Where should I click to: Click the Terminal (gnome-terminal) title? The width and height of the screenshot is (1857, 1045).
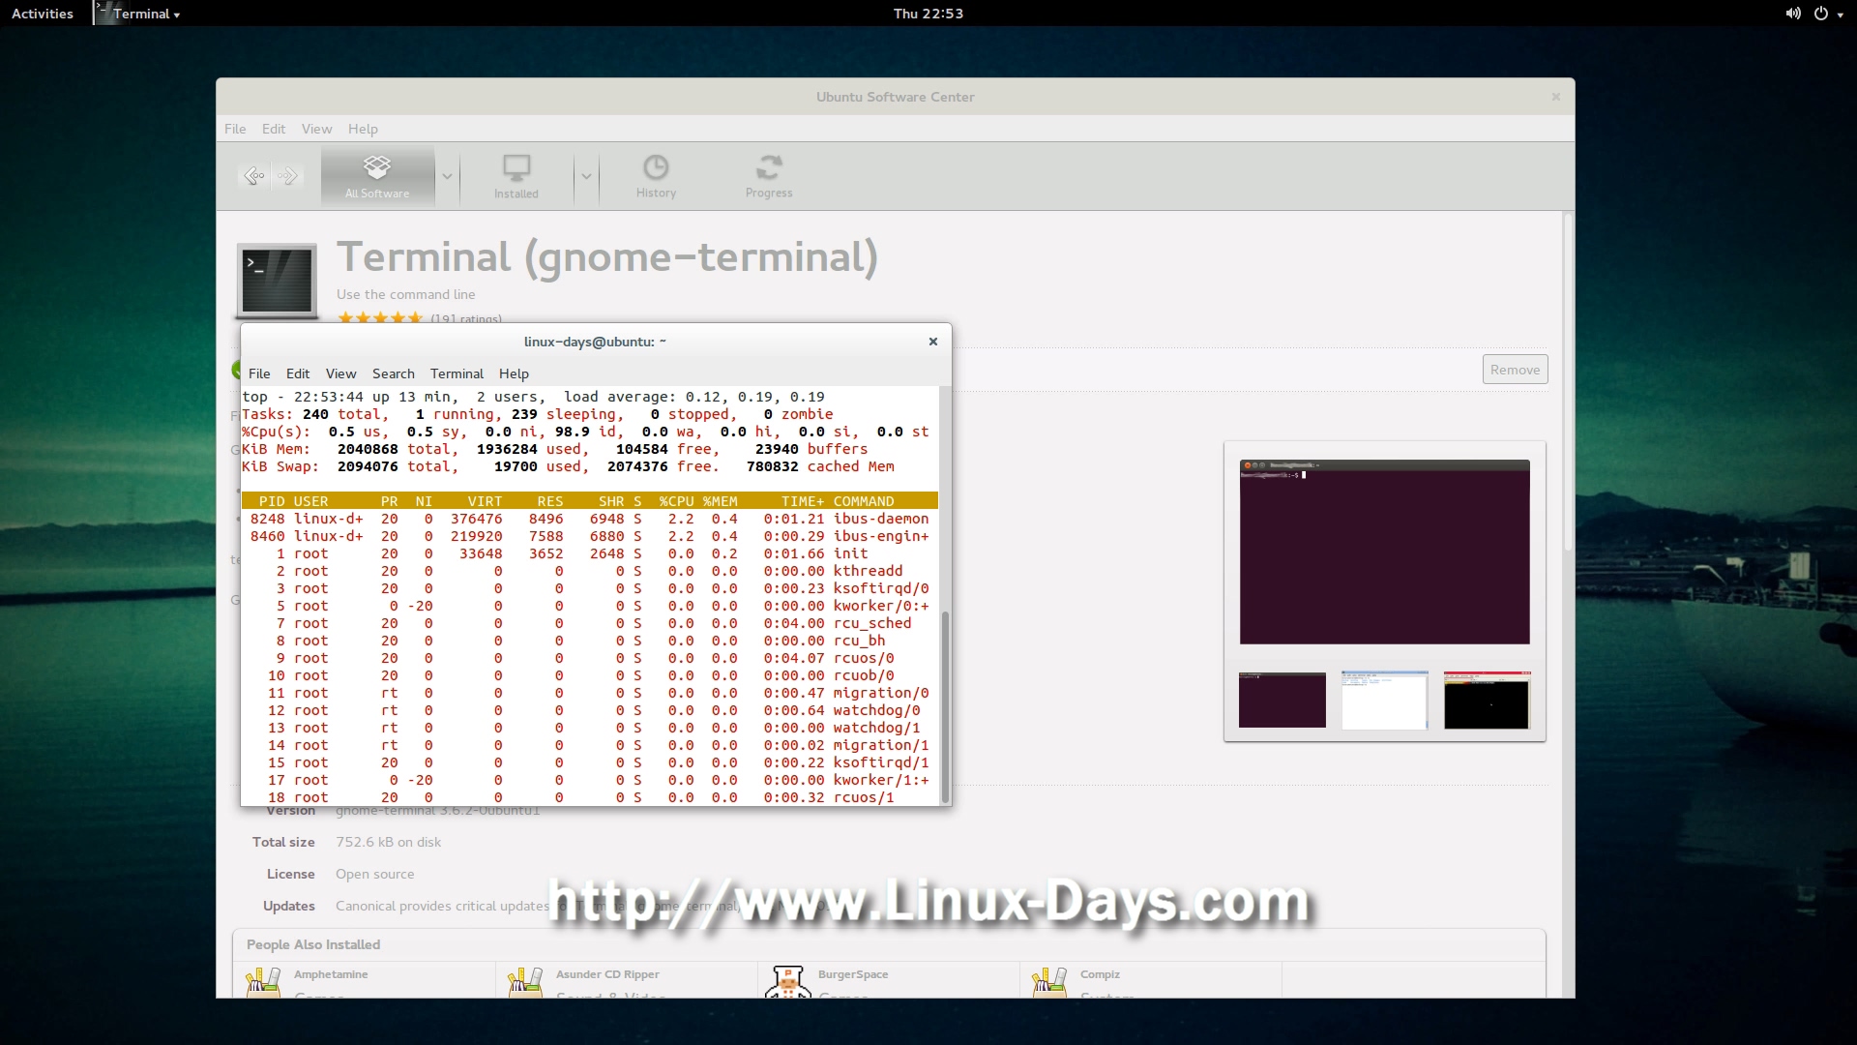coord(607,257)
